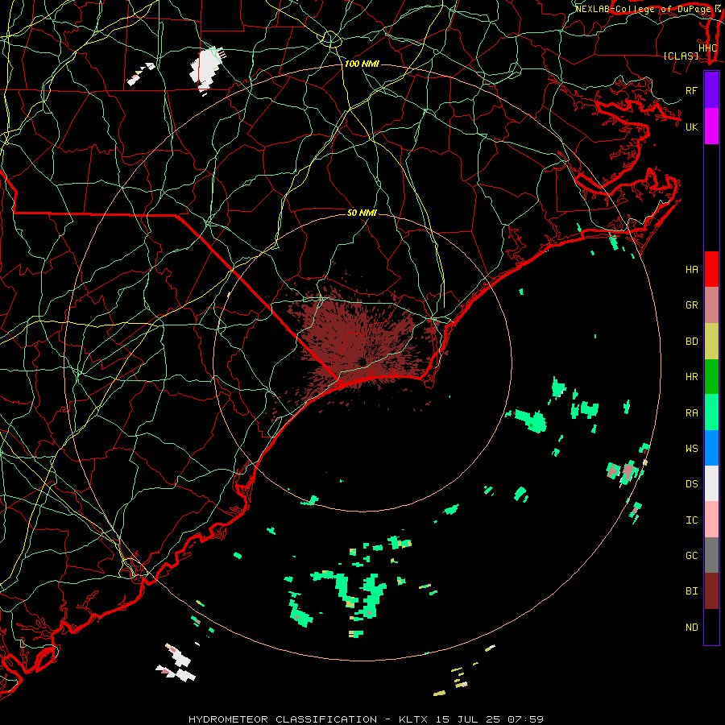The image size is (725, 725).
Task: Click the black radar site dot at map center
Action: tap(362, 362)
